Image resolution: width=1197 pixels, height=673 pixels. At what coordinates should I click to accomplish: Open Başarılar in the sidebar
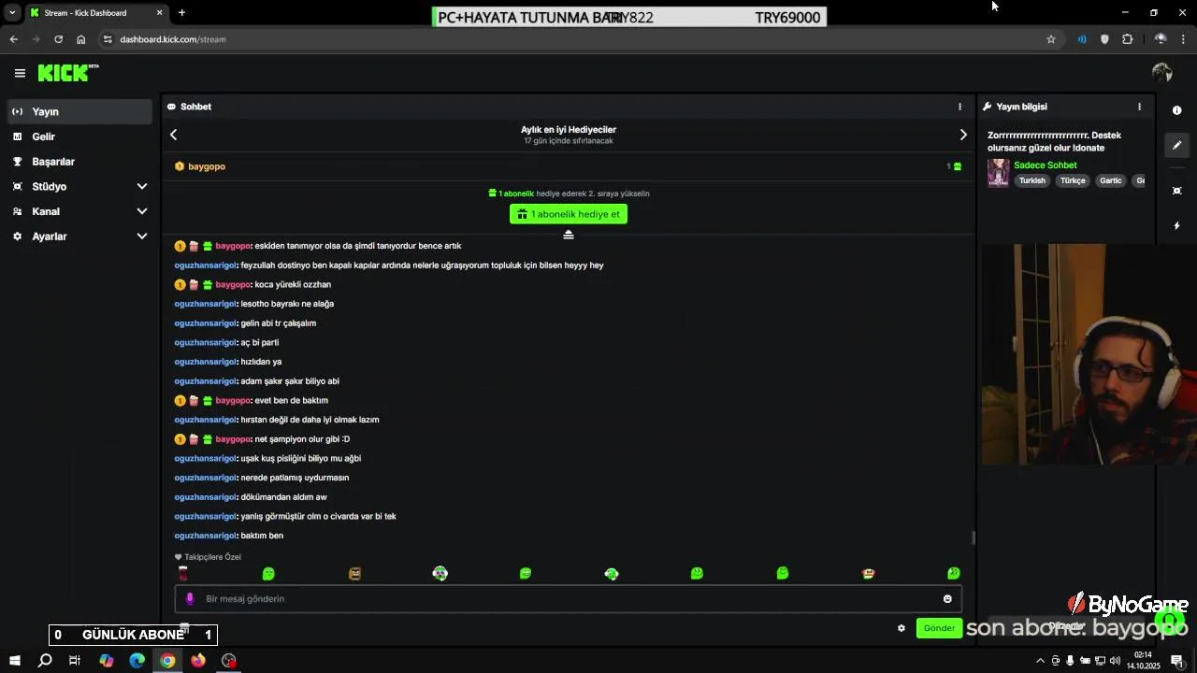79,162
